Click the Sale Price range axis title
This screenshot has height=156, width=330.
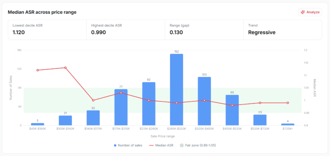click(162, 136)
